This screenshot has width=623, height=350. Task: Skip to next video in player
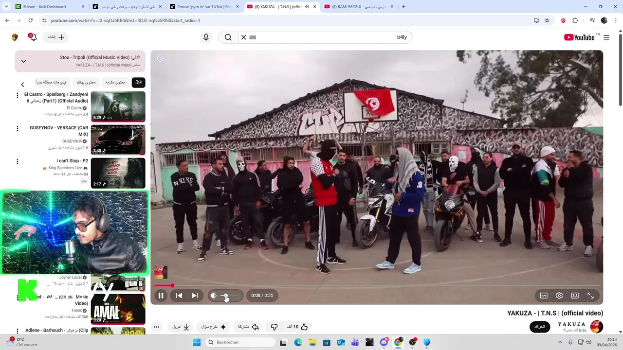(194, 296)
